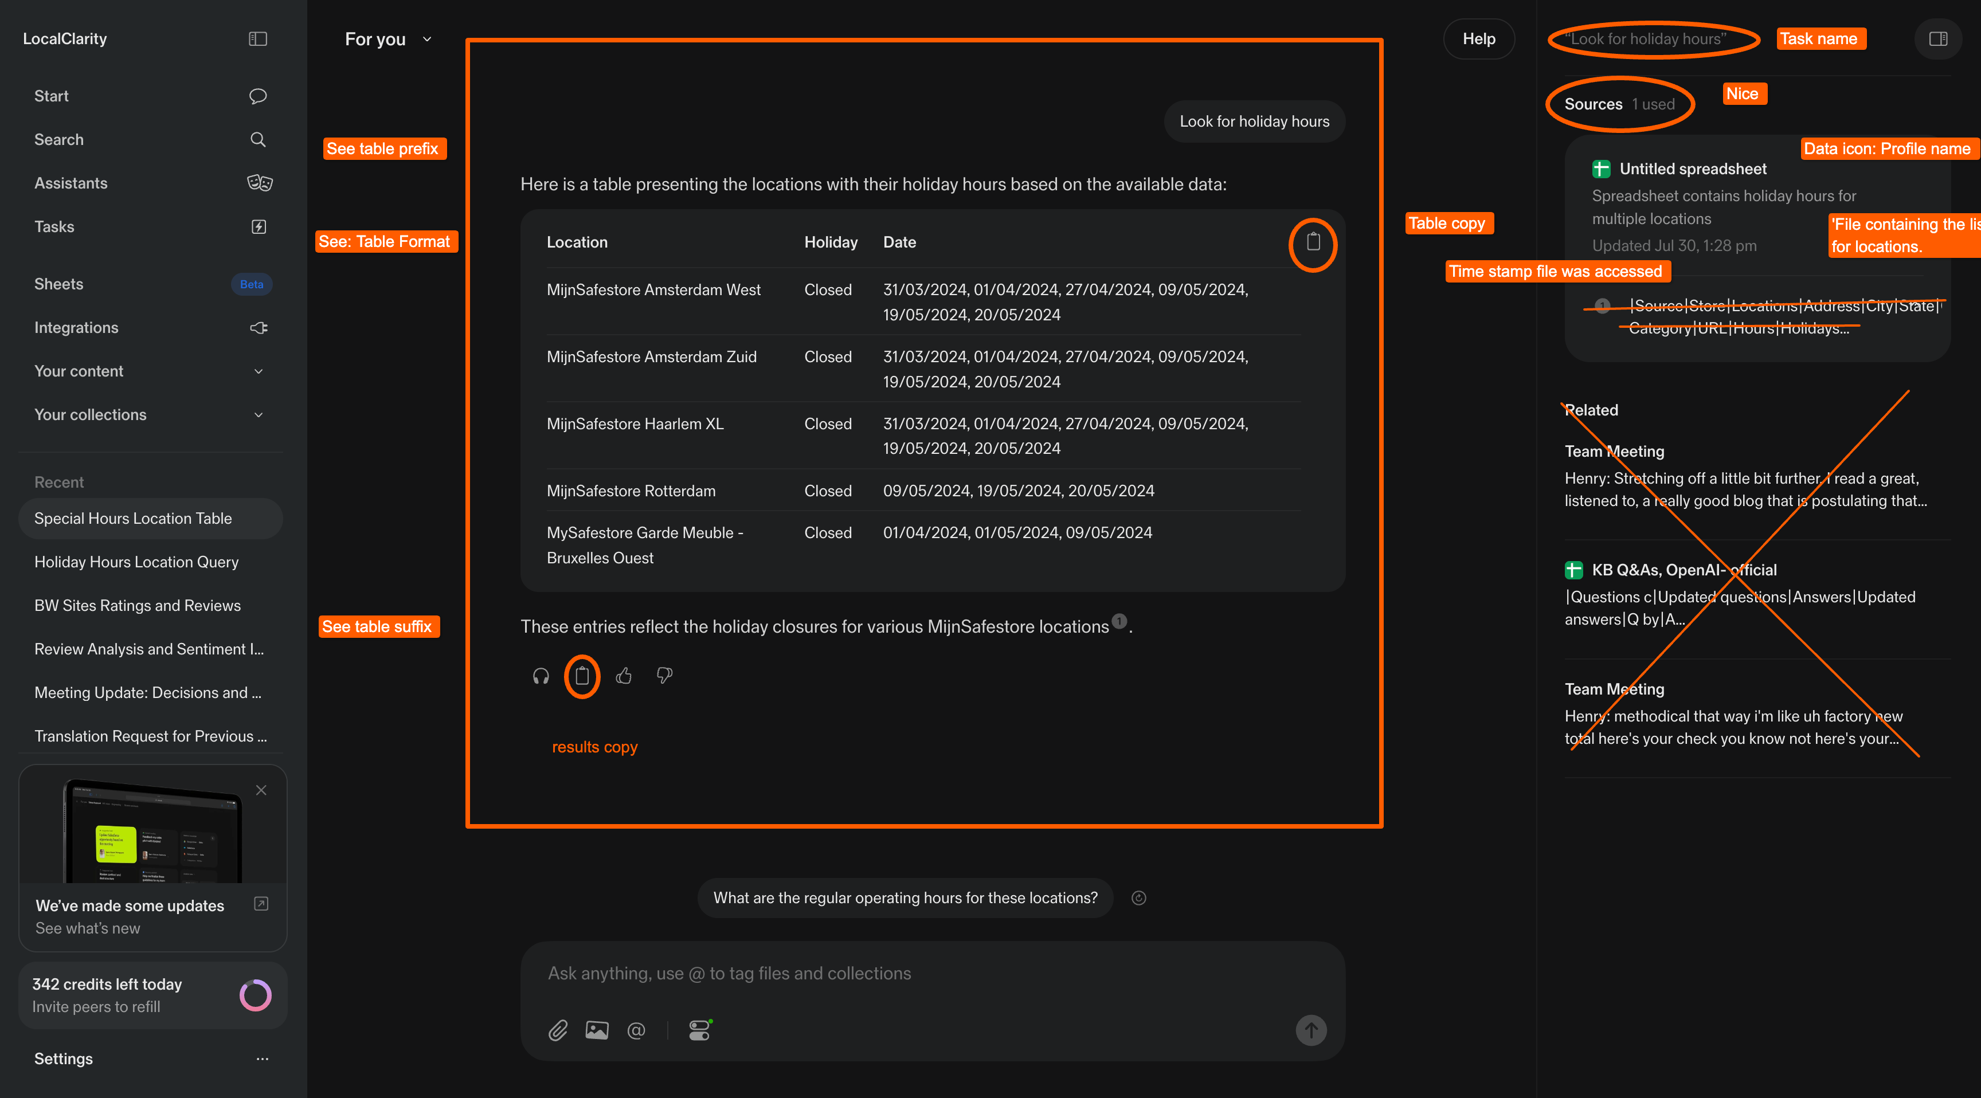Attach a file with paperclip icon
The height and width of the screenshot is (1098, 1981).
[558, 1030]
